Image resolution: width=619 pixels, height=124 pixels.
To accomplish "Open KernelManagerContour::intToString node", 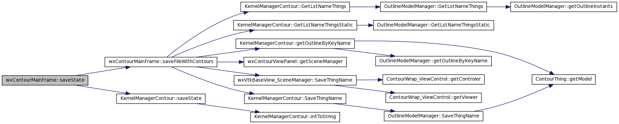I will pyautogui.click(x=295, y=117).
